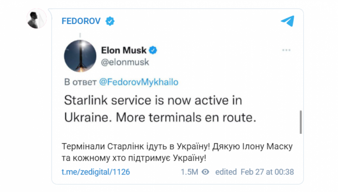Click the Elon Musk display name

click(x=124, y=50)
